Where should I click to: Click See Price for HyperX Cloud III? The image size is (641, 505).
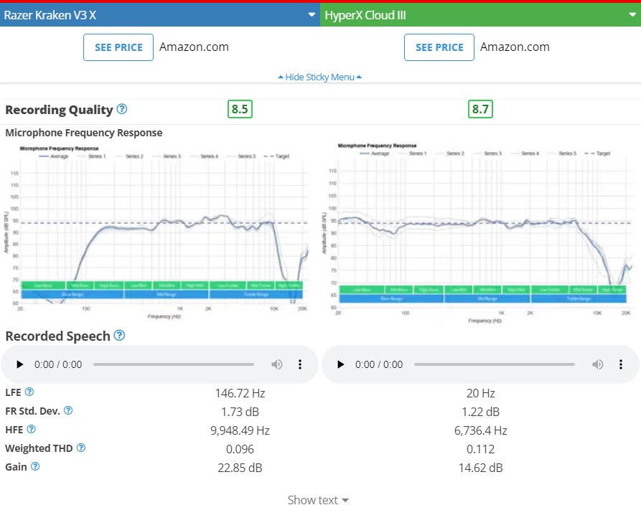pyautogui.click(x=439, y=47)
